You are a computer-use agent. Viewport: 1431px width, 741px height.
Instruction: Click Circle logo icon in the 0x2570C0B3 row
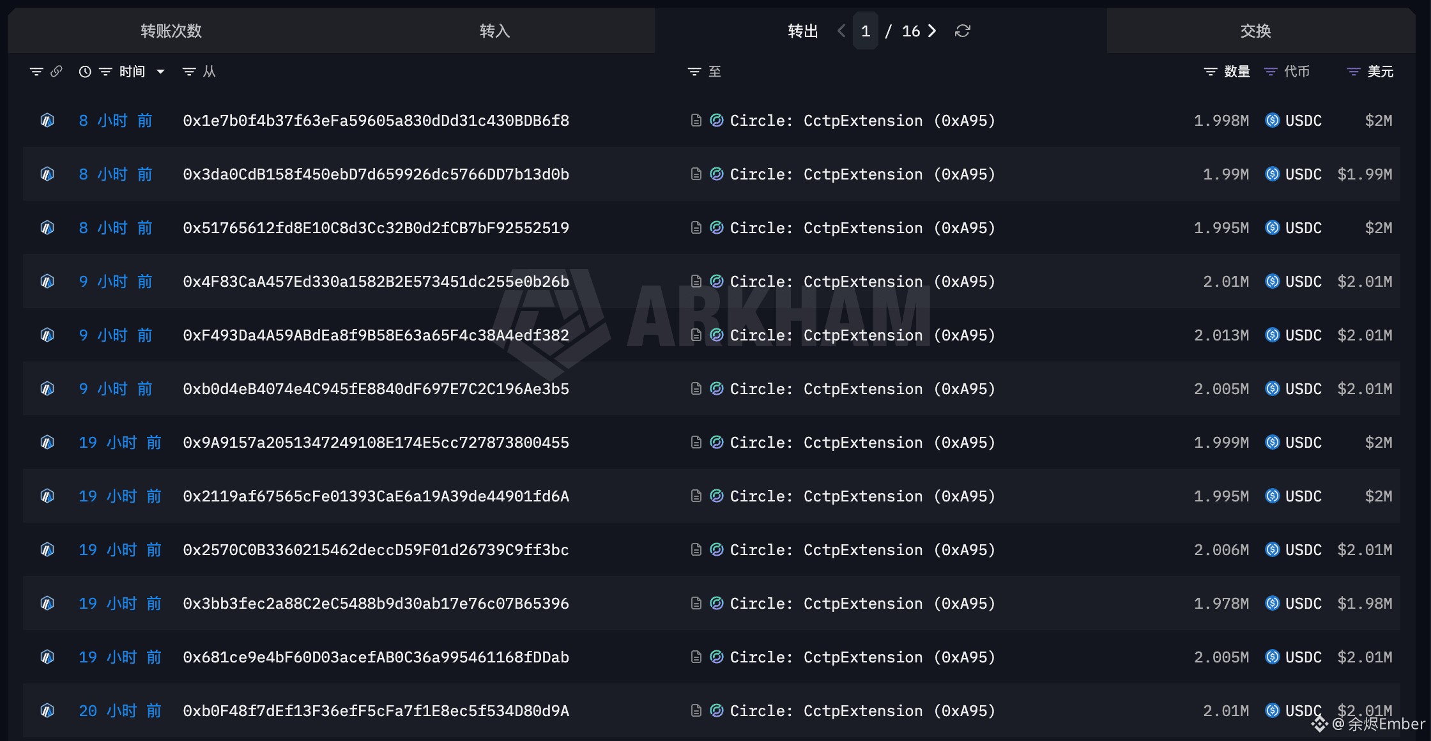click(717, 550)
